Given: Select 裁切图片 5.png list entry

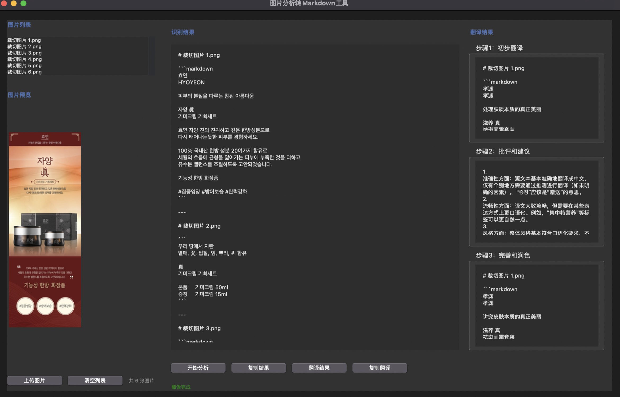Looking at the screenshot, I should point(24,66).
